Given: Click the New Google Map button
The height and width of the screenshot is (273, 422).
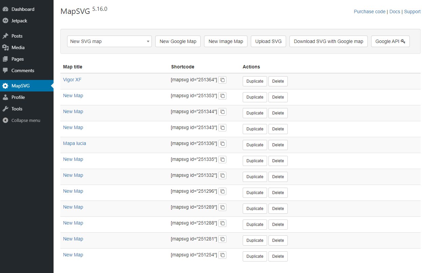Looking at the screenshot, I should coord(178,41).
